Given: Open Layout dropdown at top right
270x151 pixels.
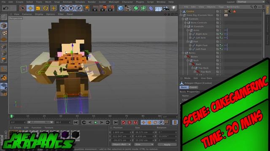Looking at the screenshot, I should (x=251, y=2).
